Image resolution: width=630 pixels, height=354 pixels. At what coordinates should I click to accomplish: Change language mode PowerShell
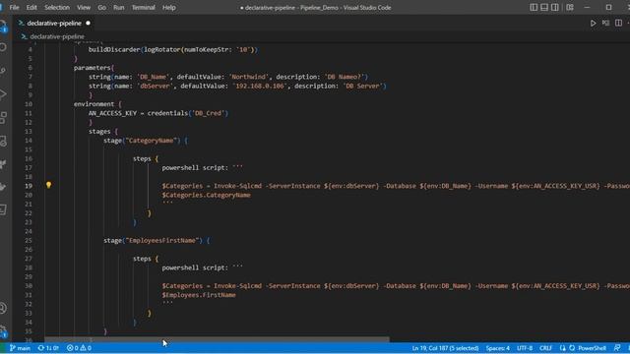coord(592,348)
